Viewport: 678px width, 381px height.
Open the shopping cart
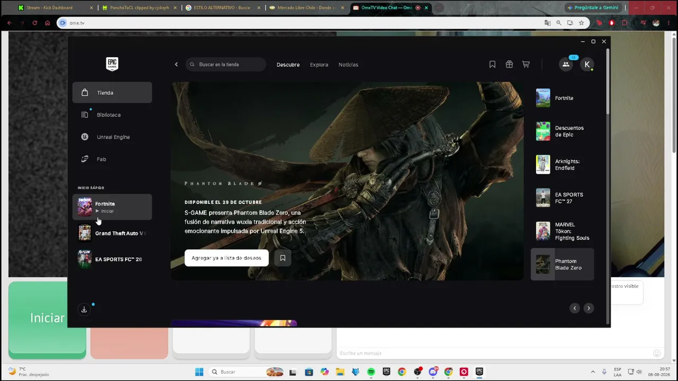click(x=526, y=65)
